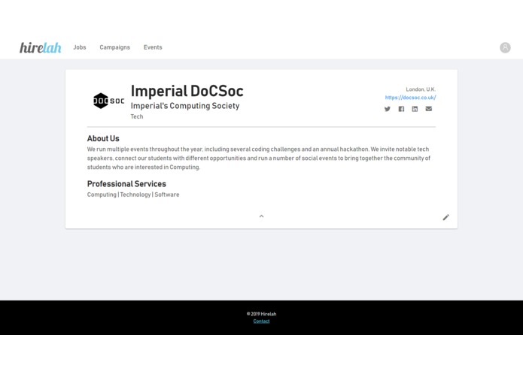Viewport: 523px width, 371px height.
Task: Click the Tech industry label
Action: click(x=137, y=116)
